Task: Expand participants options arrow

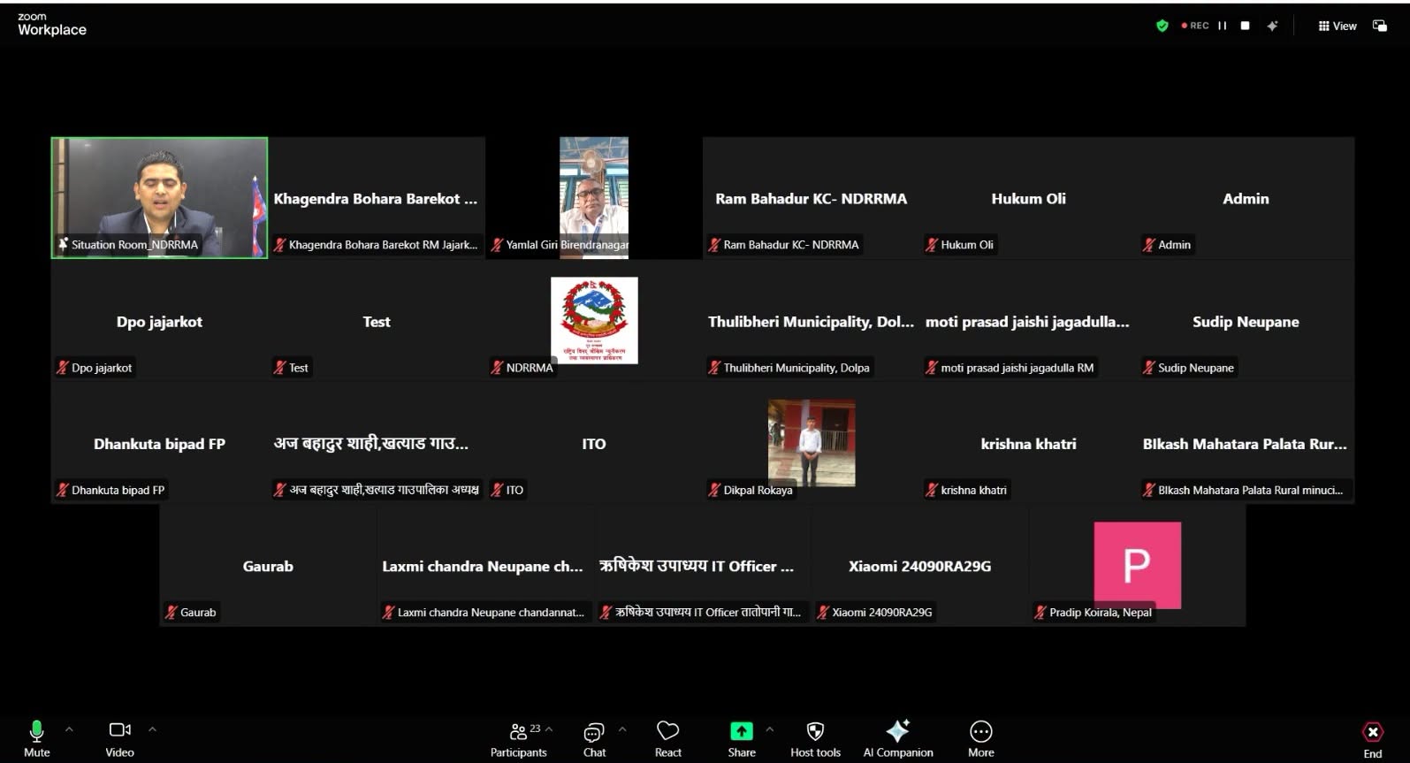Action: (x=549, y=729)
